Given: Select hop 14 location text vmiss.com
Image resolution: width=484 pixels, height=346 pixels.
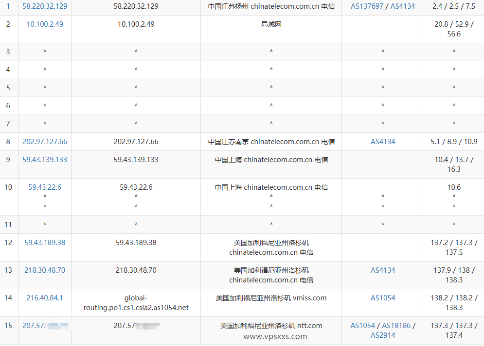Looking at the screenshot, I should coord(309,298).
